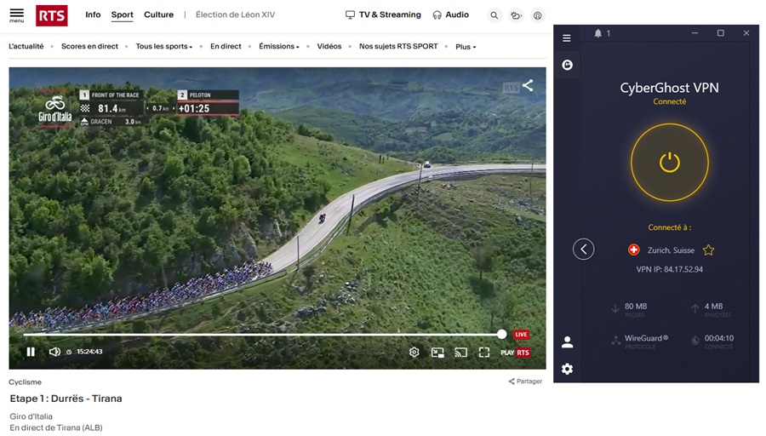Open the CyberGhost settings gear
The width and height of the screenshot is (766, 436).
point(567,369)
